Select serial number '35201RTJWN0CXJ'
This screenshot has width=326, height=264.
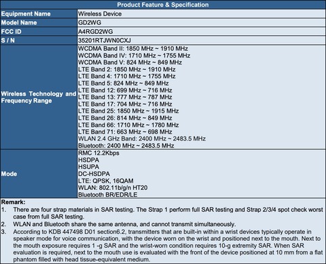pos(105,40)
